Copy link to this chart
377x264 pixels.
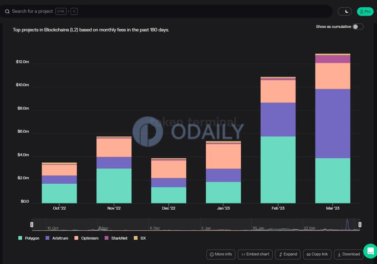point(317,254)
